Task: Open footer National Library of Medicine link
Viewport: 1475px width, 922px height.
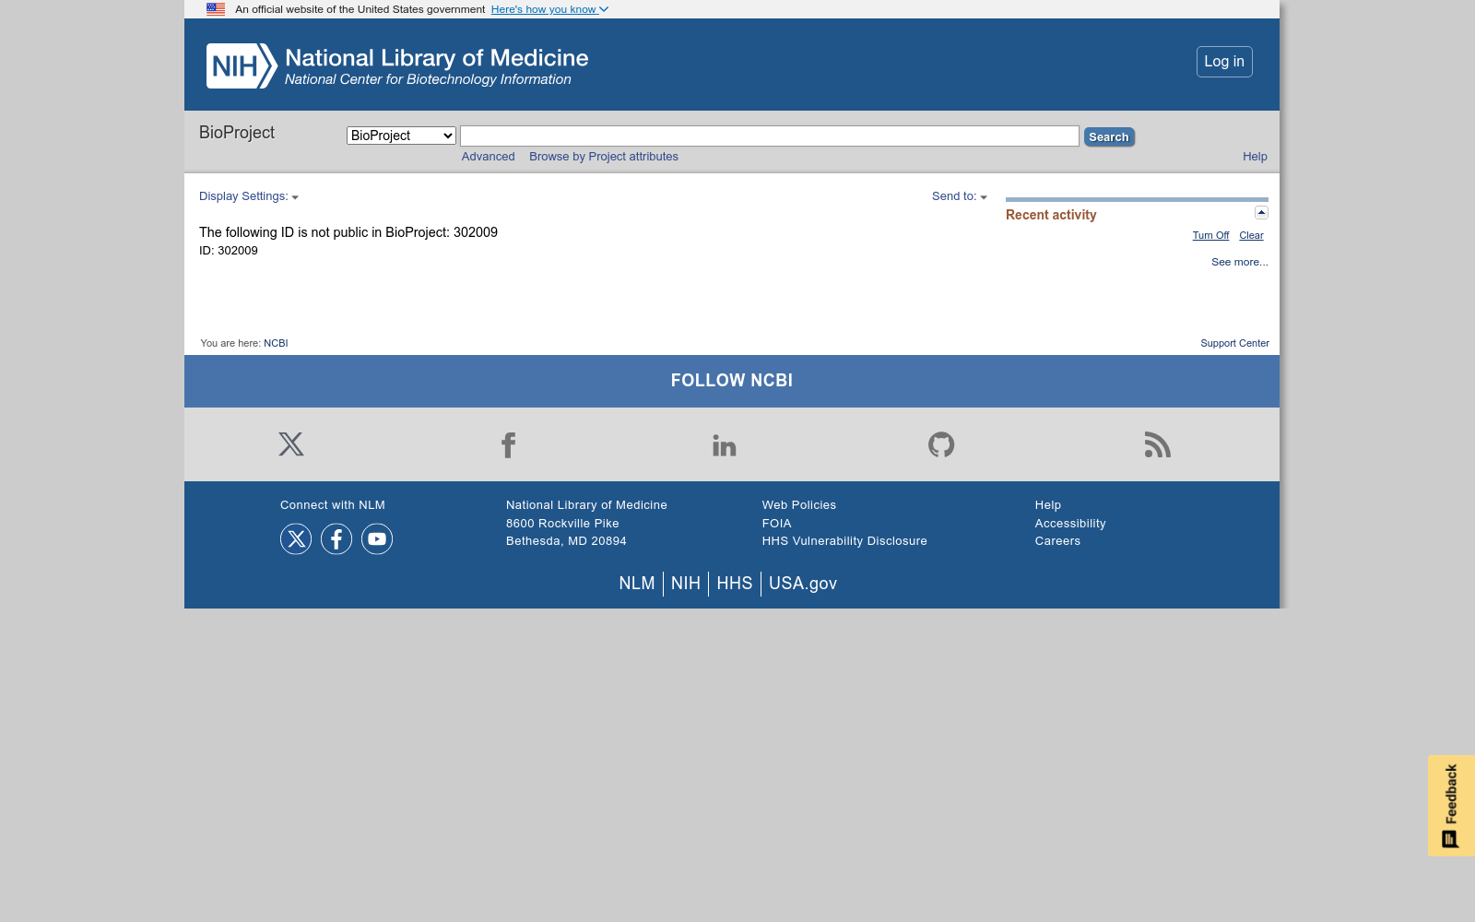Action: click(x=586, y=505)
